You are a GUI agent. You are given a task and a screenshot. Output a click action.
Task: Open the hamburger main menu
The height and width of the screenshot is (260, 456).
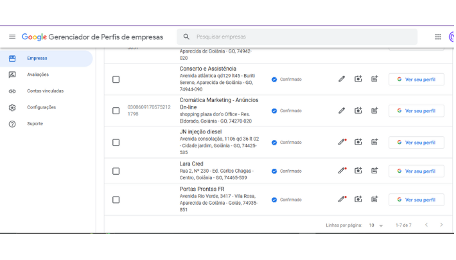click(12, 37)
